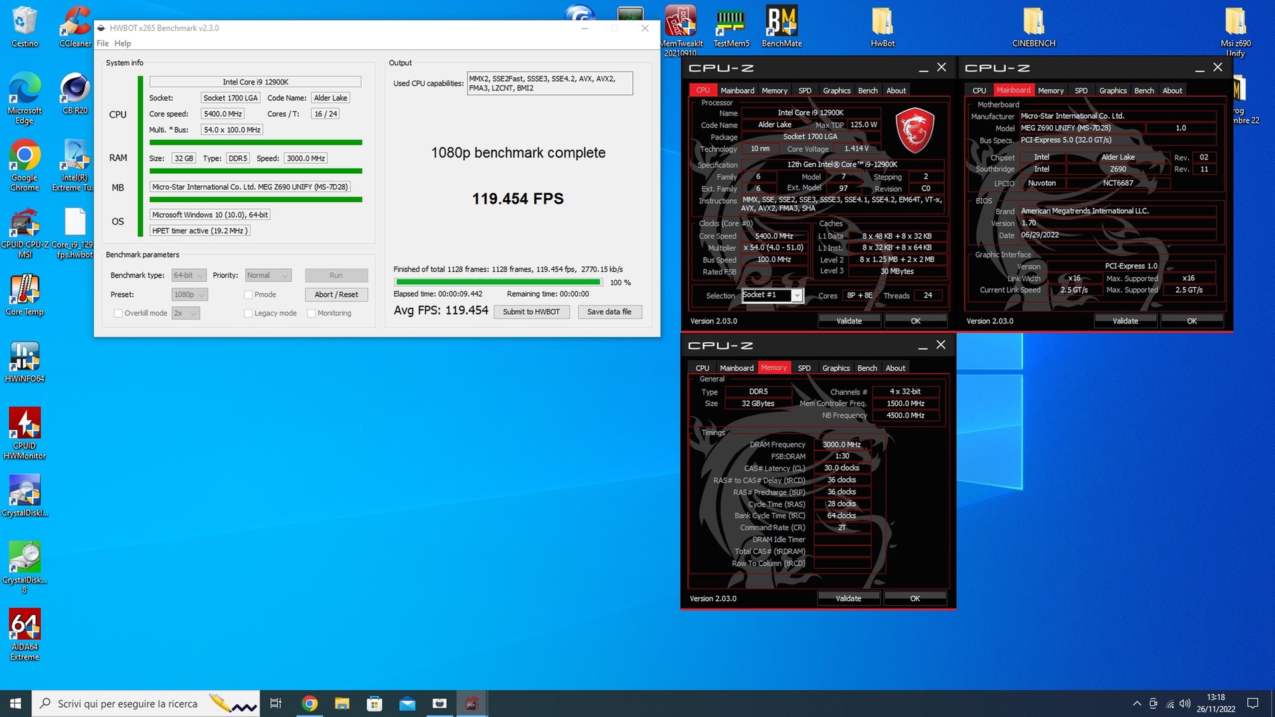
Task: Open Intel Extreme Tuning shortcut
Action: click(x=75, y=166)
